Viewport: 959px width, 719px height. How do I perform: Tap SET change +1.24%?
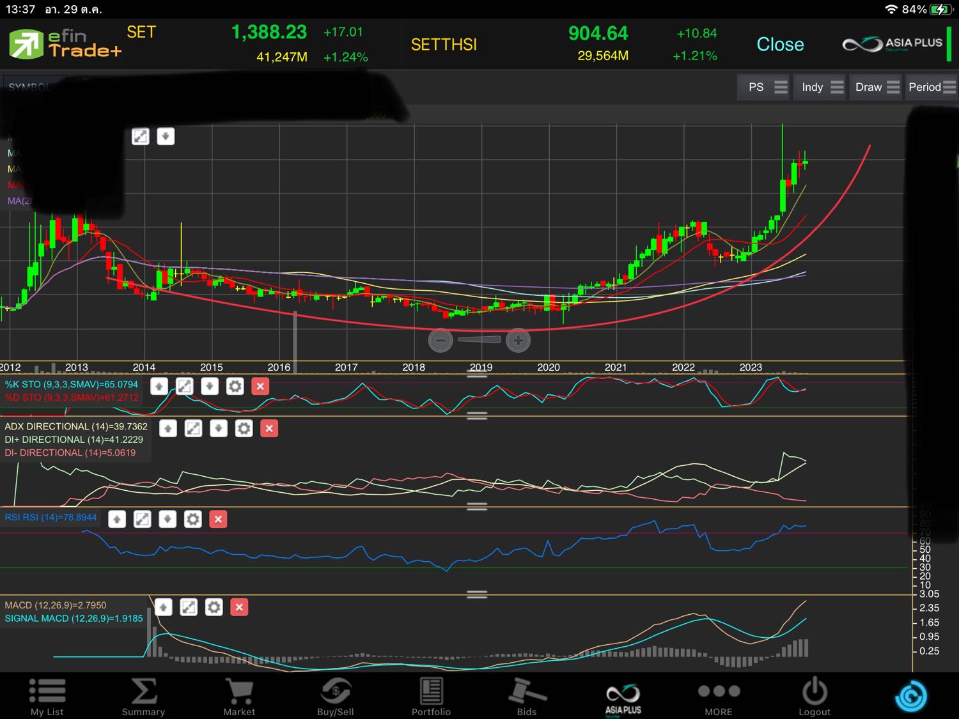pyautogui.click(x=345, y=57)
